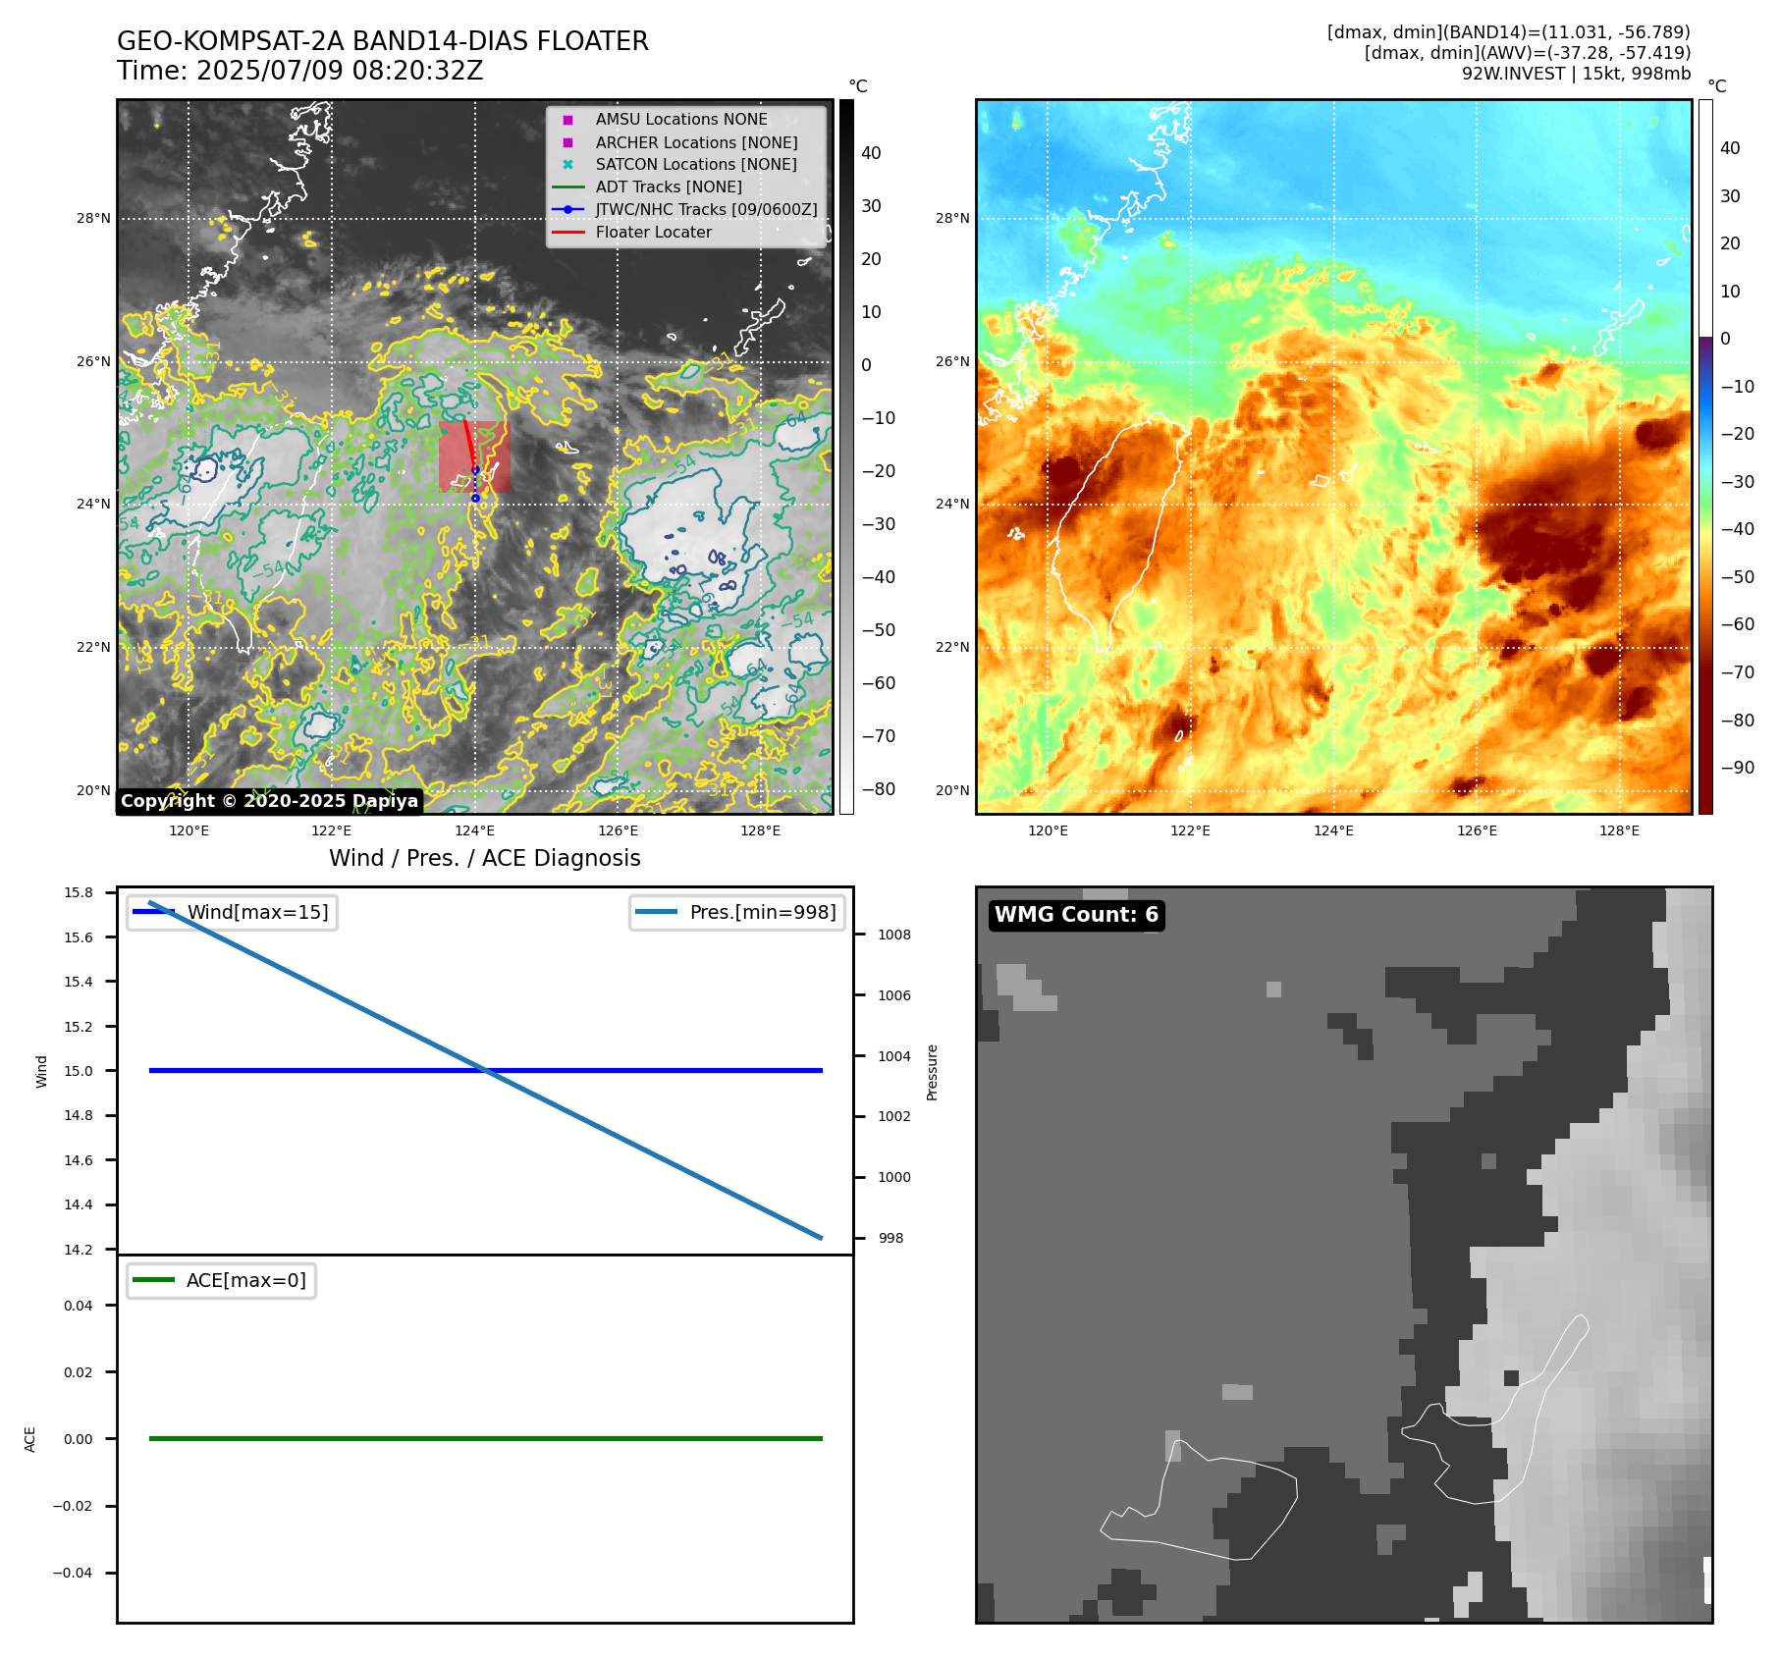Screen dimensions: 1780x1659
Task: Click the '1008' pressure axis tick
Action: pyautogui.click(x=894, y=935)
